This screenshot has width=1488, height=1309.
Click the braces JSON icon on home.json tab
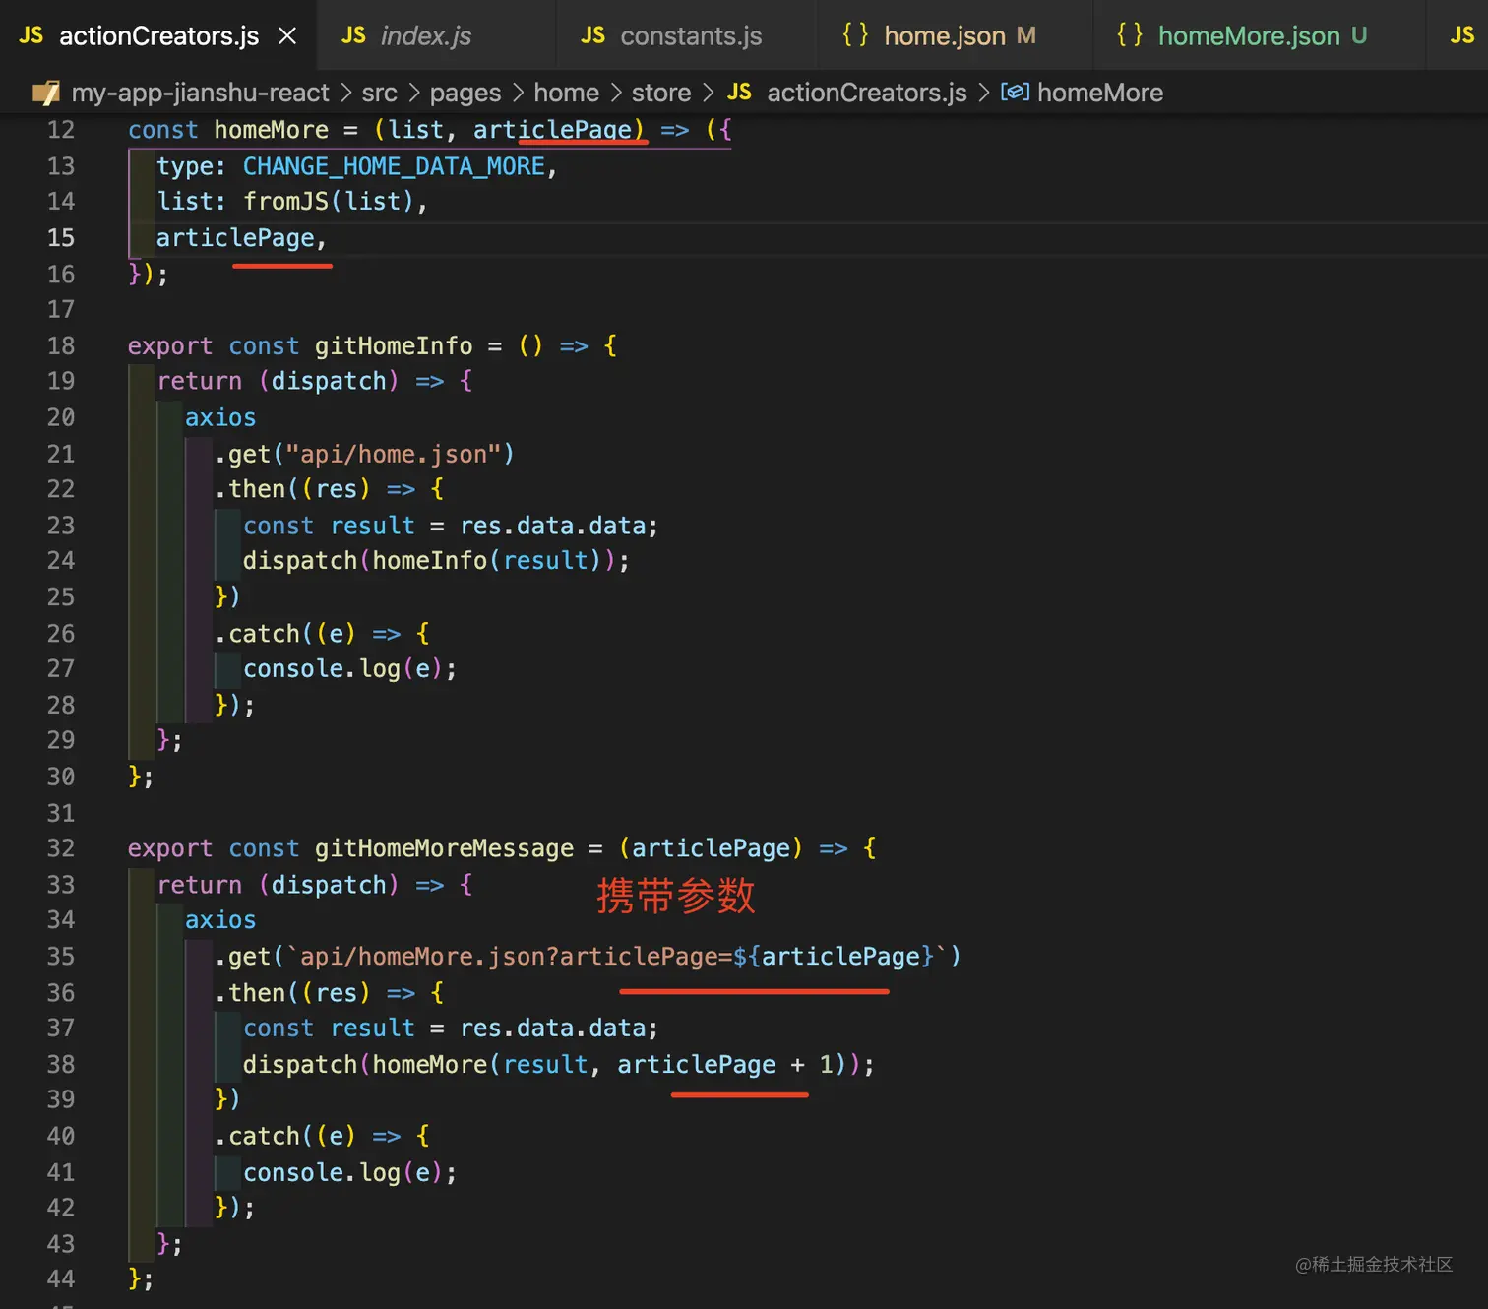(x=855, y=35)
